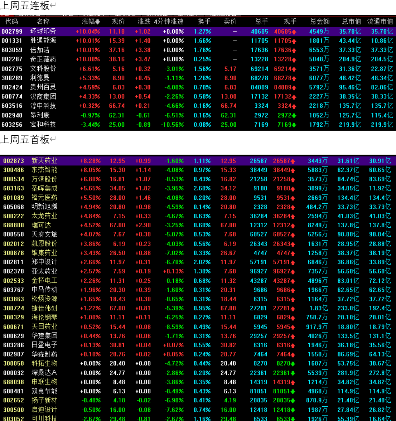This screenshot has width=396, height=421.
Task: Select stock name 启迪设计
Action: [x=44, y=410]
